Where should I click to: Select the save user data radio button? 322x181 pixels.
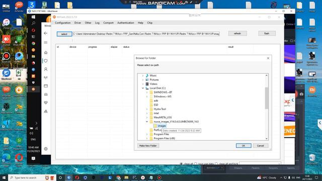(196, 164)
